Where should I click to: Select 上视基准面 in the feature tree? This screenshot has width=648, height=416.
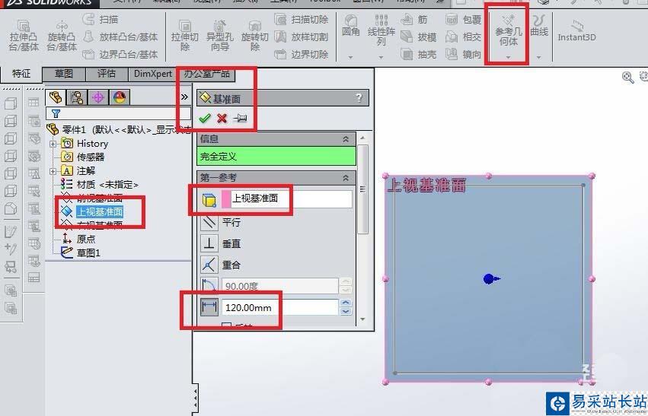coord(91,211)
